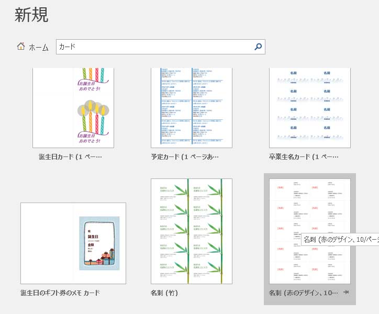Select the 予定カード template thumbnail

pyautogui.click(x=191, y=107)
